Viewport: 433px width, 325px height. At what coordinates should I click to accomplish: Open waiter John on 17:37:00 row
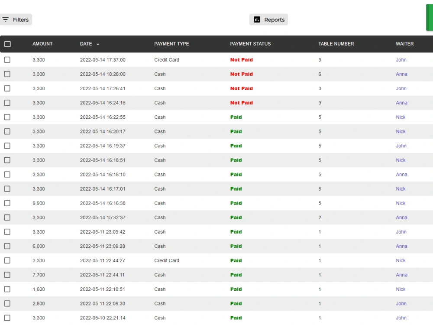coord(401,60)
